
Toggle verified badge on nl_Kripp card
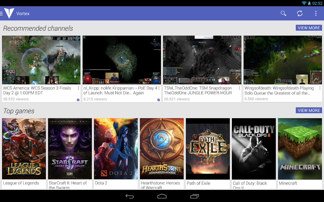[158, 100]
